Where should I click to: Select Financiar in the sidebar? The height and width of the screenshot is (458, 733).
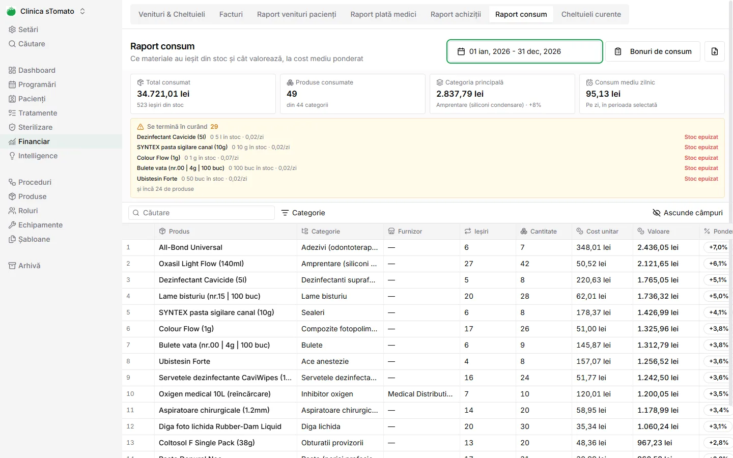point(61,141)
